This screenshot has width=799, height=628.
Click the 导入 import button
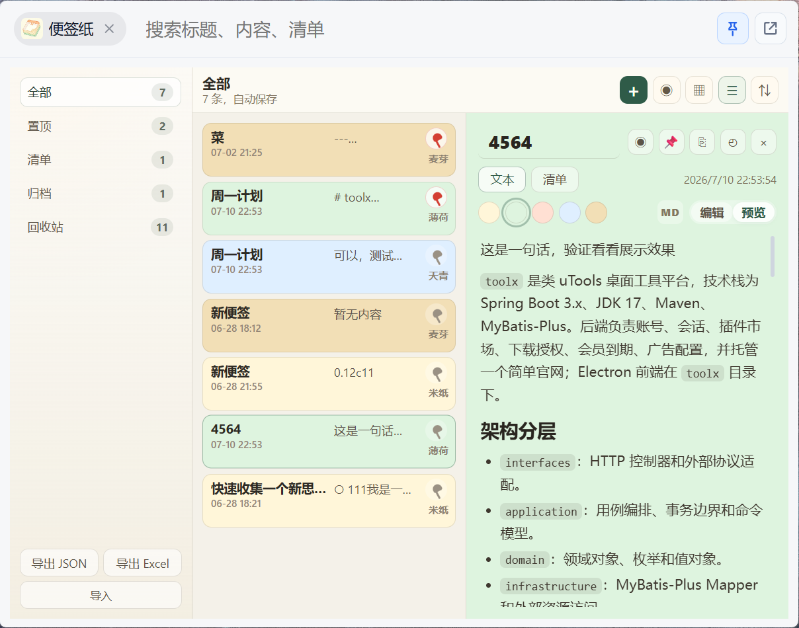[x=101, y=595]
